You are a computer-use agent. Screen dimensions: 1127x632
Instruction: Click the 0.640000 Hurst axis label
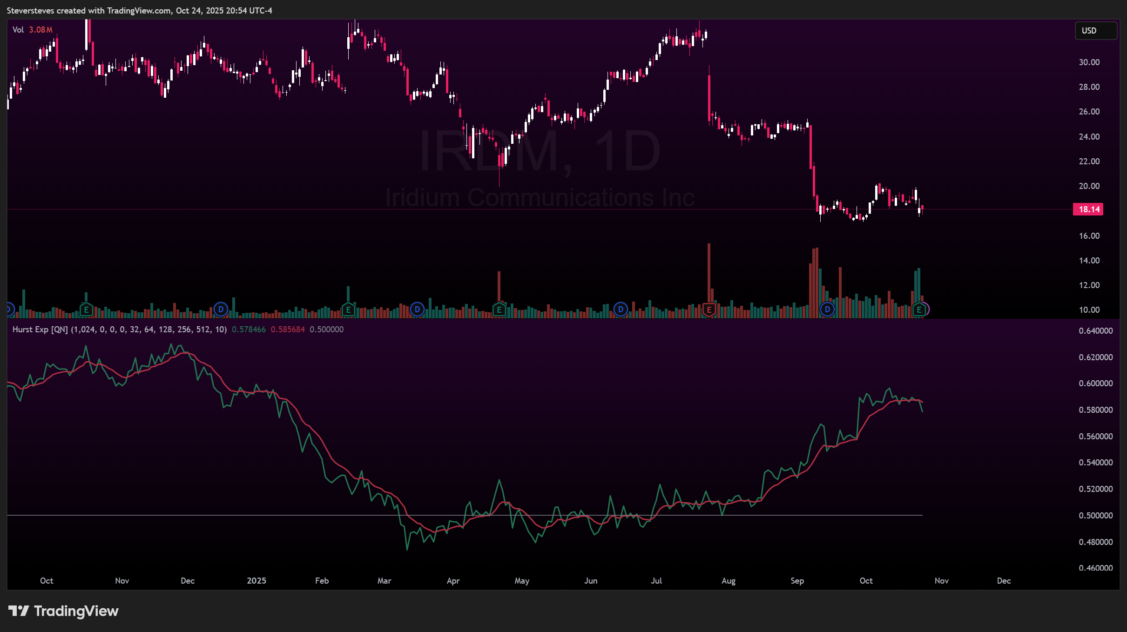[1096, 331]
